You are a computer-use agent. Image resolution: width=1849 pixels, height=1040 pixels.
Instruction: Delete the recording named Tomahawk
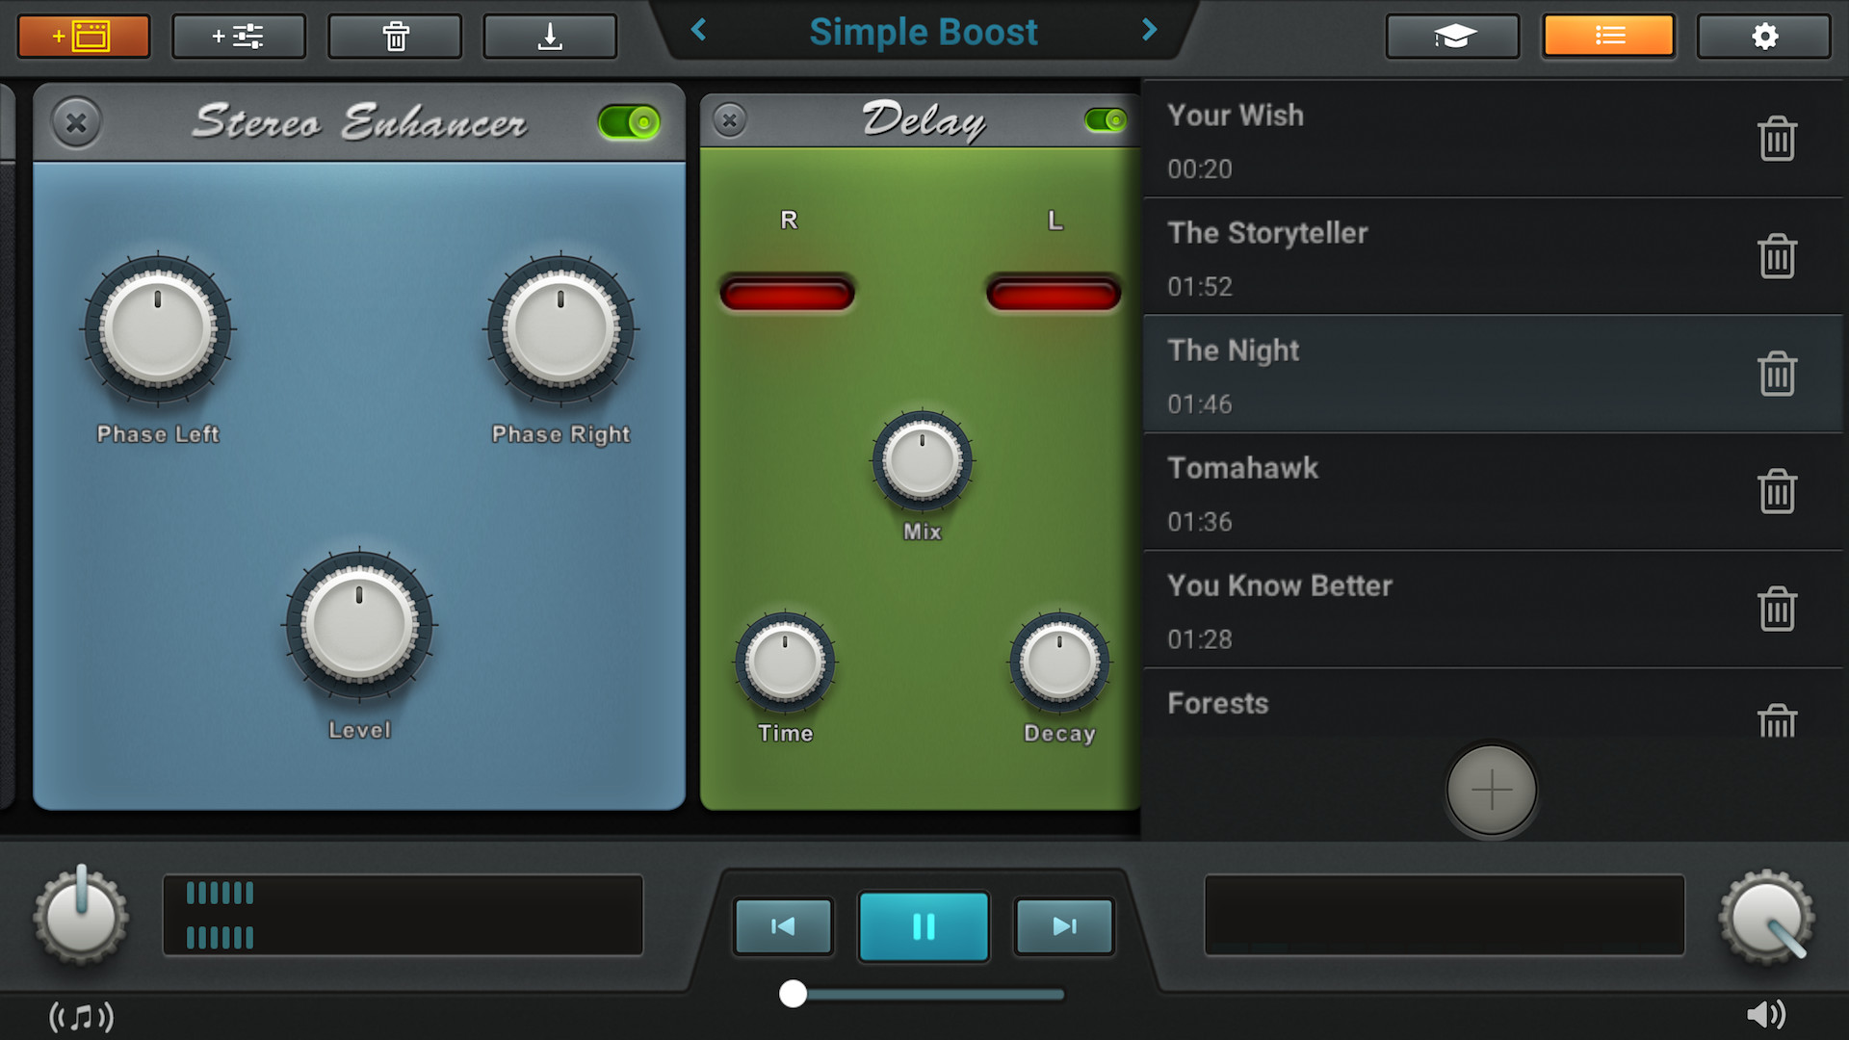[1779, 491]
